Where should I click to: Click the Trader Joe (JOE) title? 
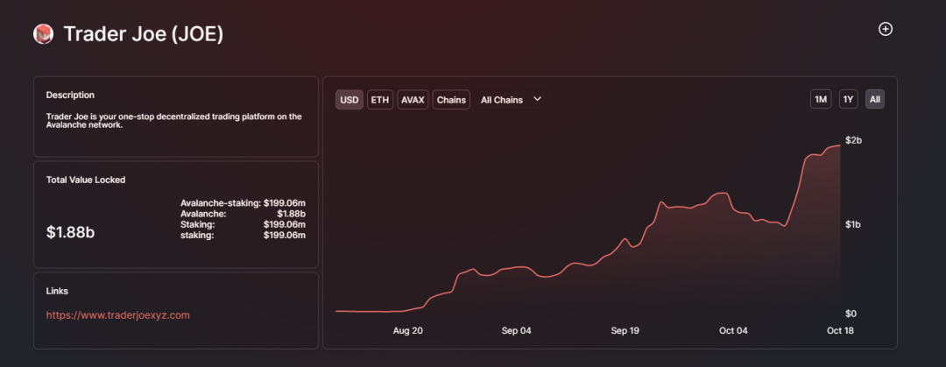[144, 34]
